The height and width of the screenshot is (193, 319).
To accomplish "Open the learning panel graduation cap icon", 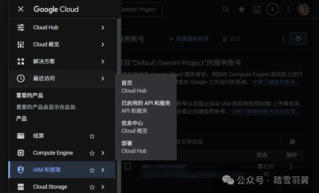I will tap(298, 39).
